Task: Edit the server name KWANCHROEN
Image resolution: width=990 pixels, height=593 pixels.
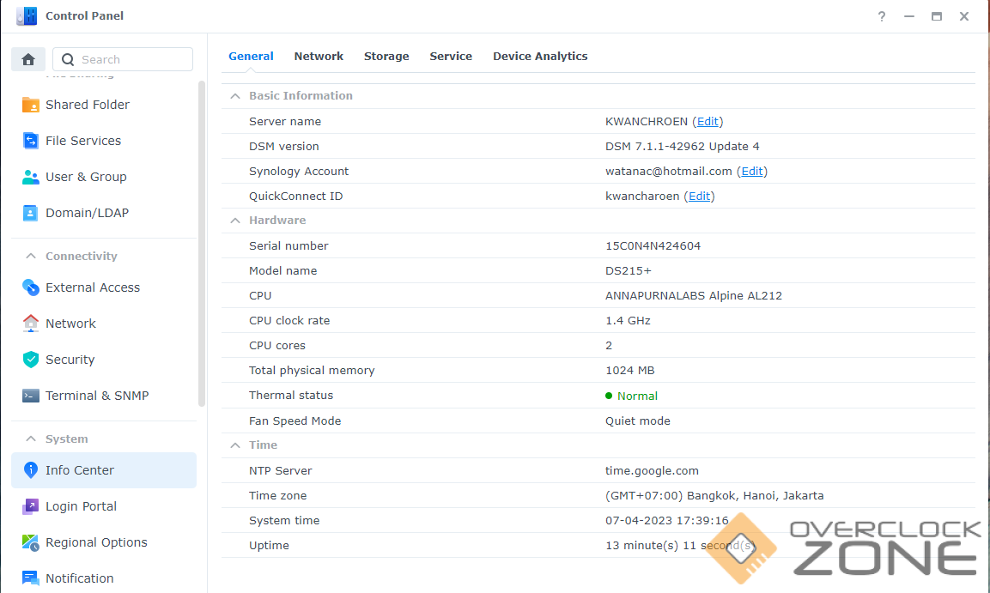Action: click(708, 122)
